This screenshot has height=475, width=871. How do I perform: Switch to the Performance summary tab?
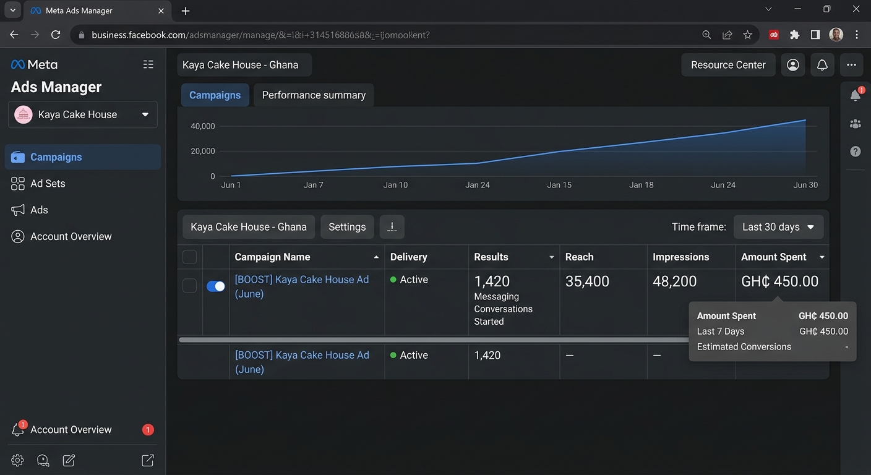[314, 95]
